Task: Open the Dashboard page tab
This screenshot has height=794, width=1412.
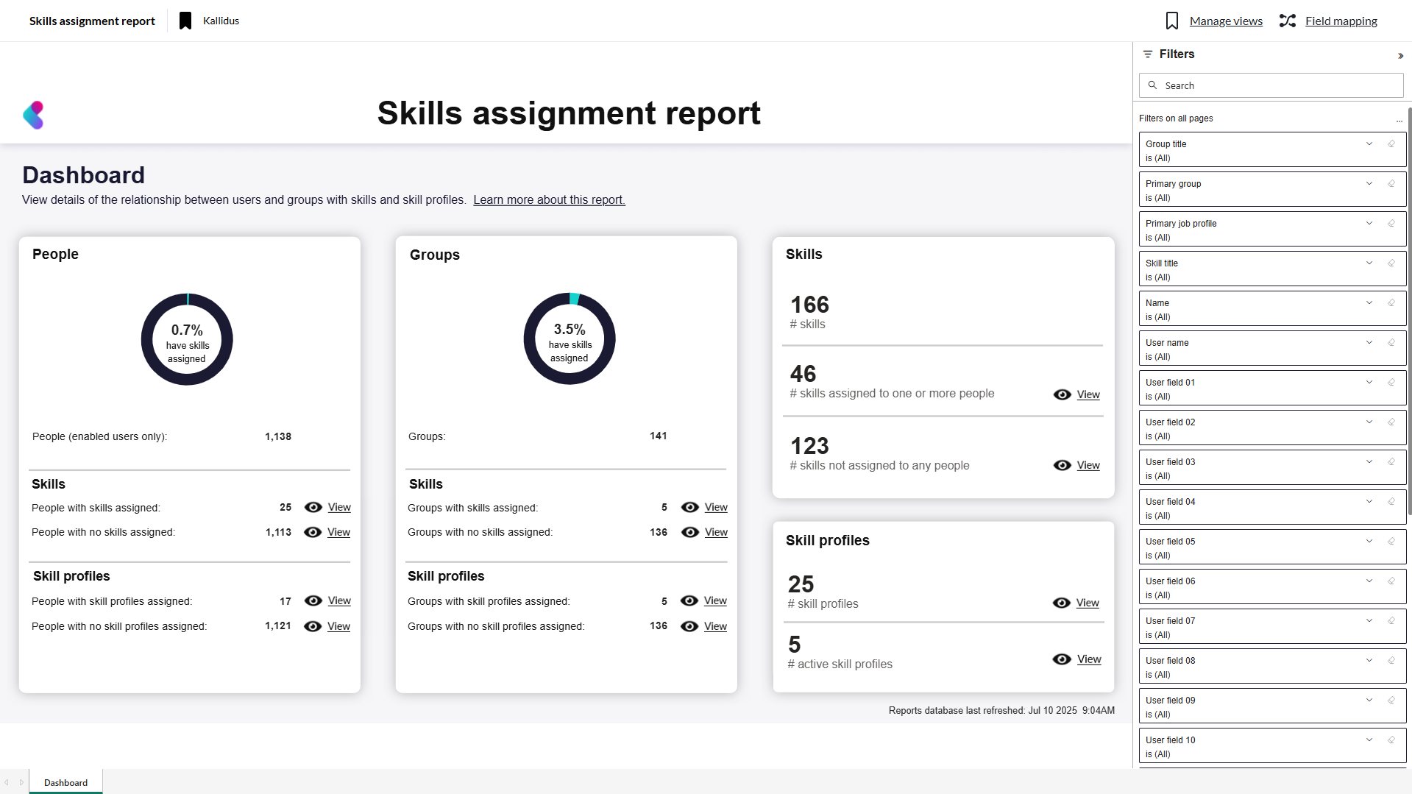Action: [x=65, y=782]
